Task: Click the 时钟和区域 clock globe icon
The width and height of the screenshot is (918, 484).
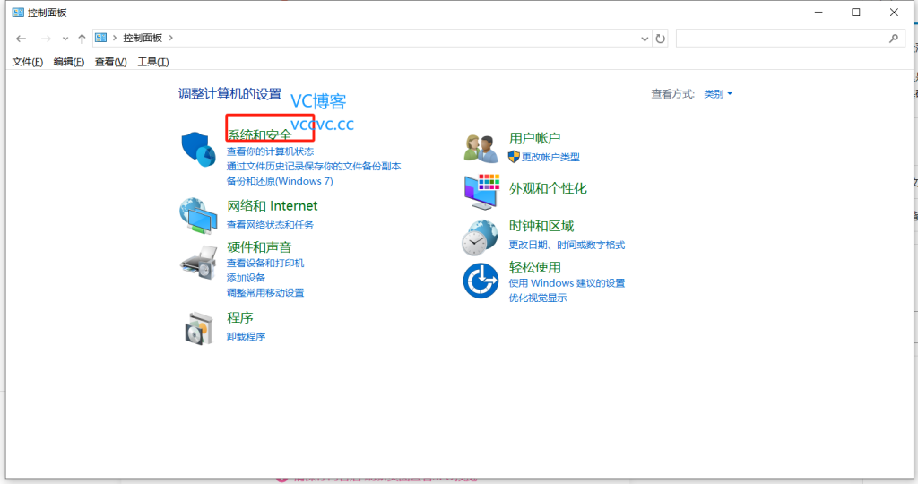Action: (481, 238)
